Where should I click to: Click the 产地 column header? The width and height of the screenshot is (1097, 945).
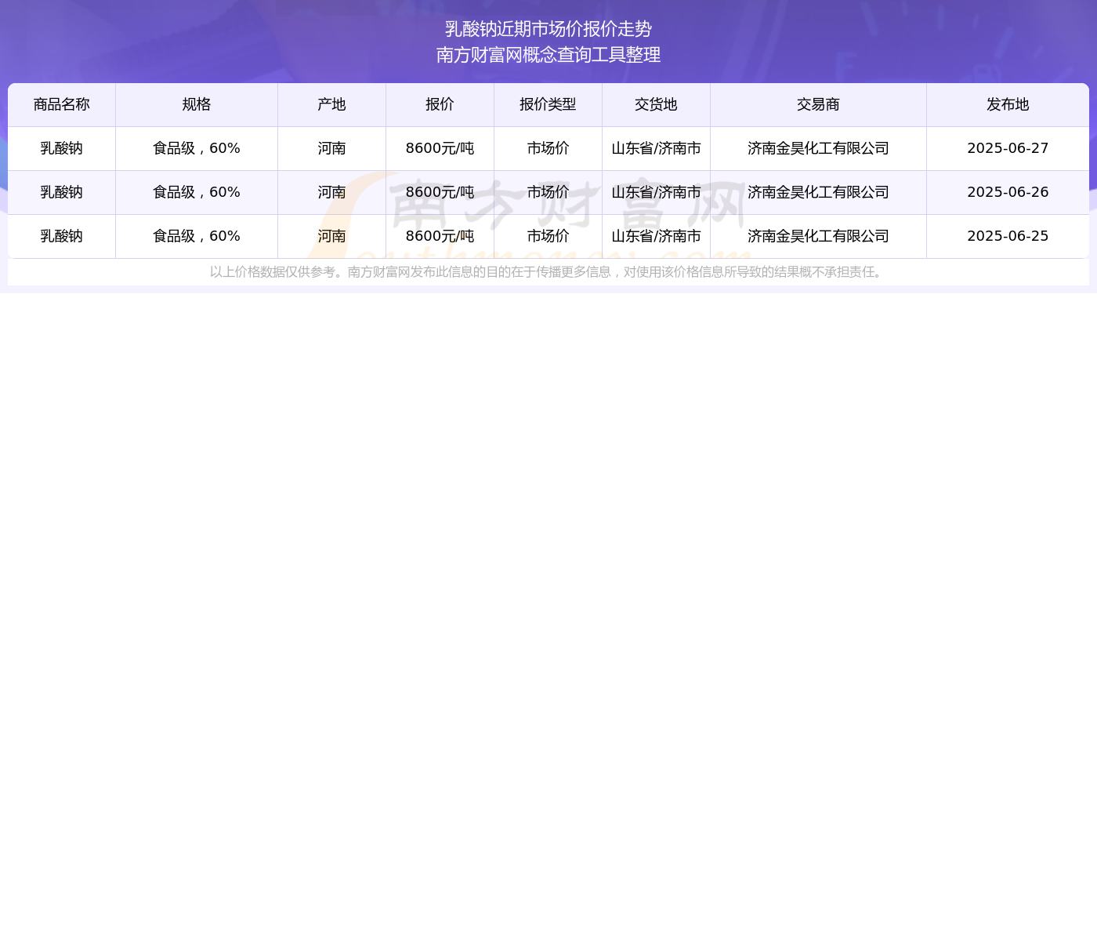pos(331,104)
